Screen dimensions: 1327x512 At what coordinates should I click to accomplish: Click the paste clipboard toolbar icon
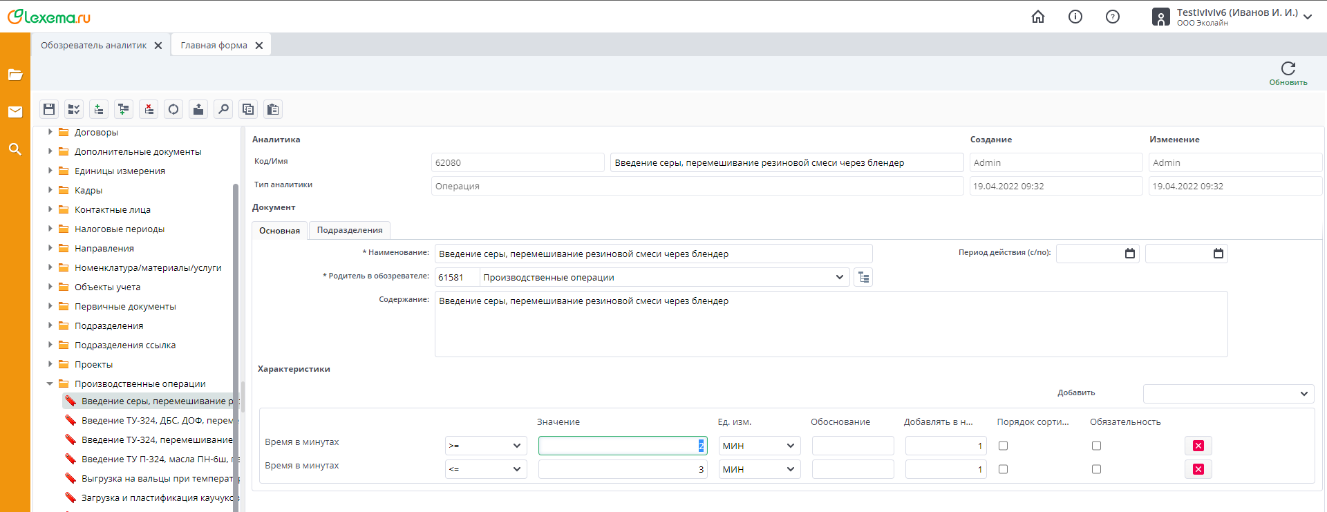tap(273, 109)
